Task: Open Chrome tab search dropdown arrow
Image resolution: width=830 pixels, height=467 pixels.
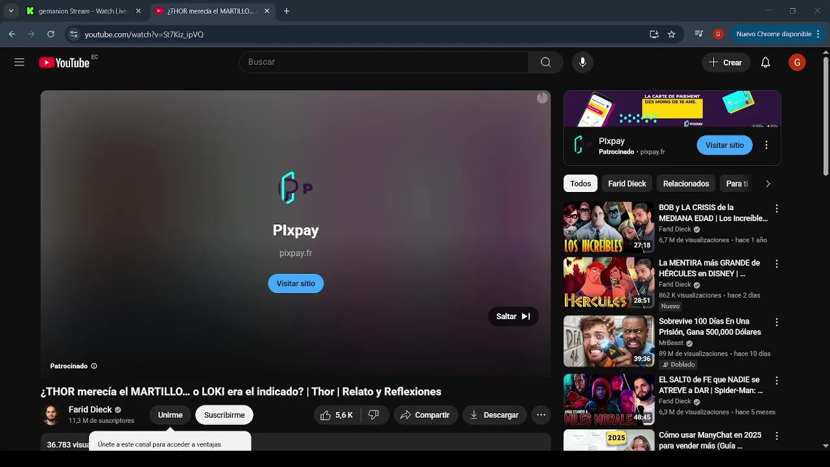Action: 11,11
